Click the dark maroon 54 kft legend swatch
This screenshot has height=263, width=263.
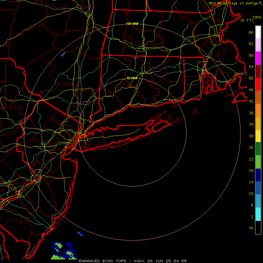(258, 71)
